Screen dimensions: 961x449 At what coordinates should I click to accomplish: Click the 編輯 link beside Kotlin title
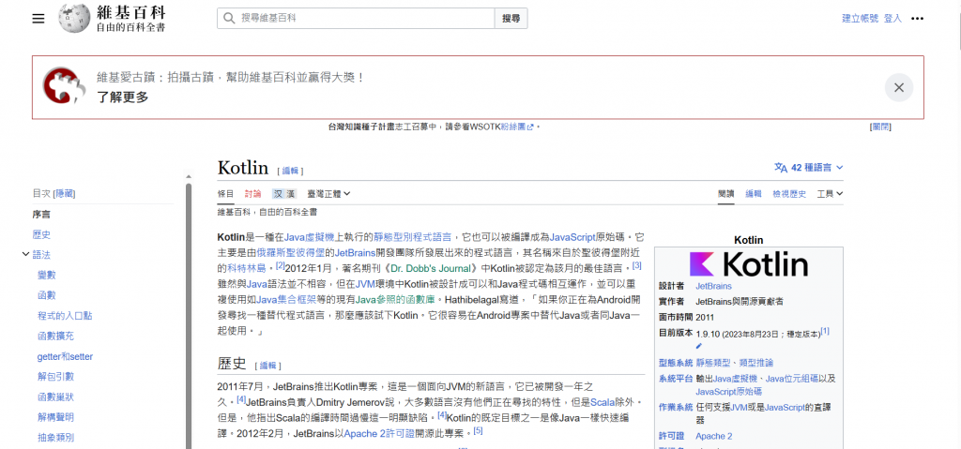[290, 171]
